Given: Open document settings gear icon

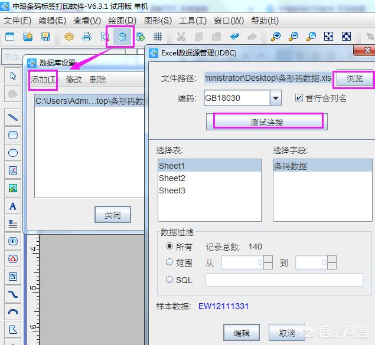Looking at the screenshot, I should (69, 37).
